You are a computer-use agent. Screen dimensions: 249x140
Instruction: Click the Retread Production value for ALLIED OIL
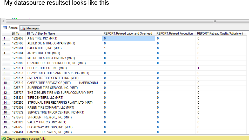tap(176, 43)
